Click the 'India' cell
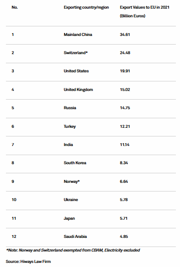Viewport: 180px width, 267px height. pos(68,145)
